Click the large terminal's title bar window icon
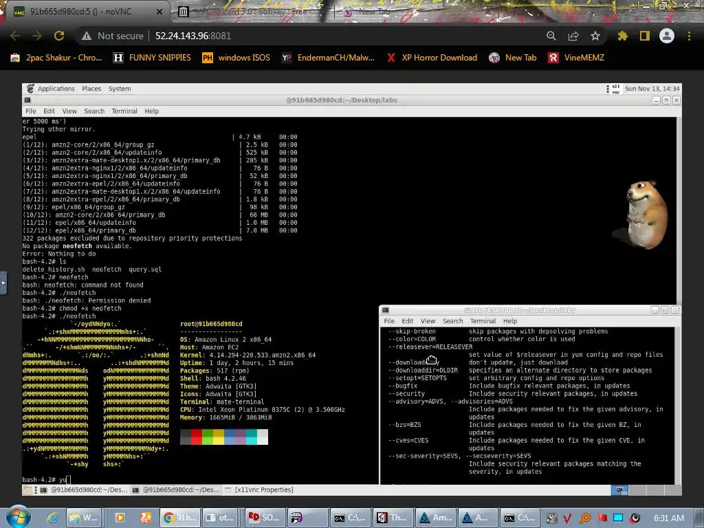This screenshot has width=704, height=528. (x=27, y=100)
